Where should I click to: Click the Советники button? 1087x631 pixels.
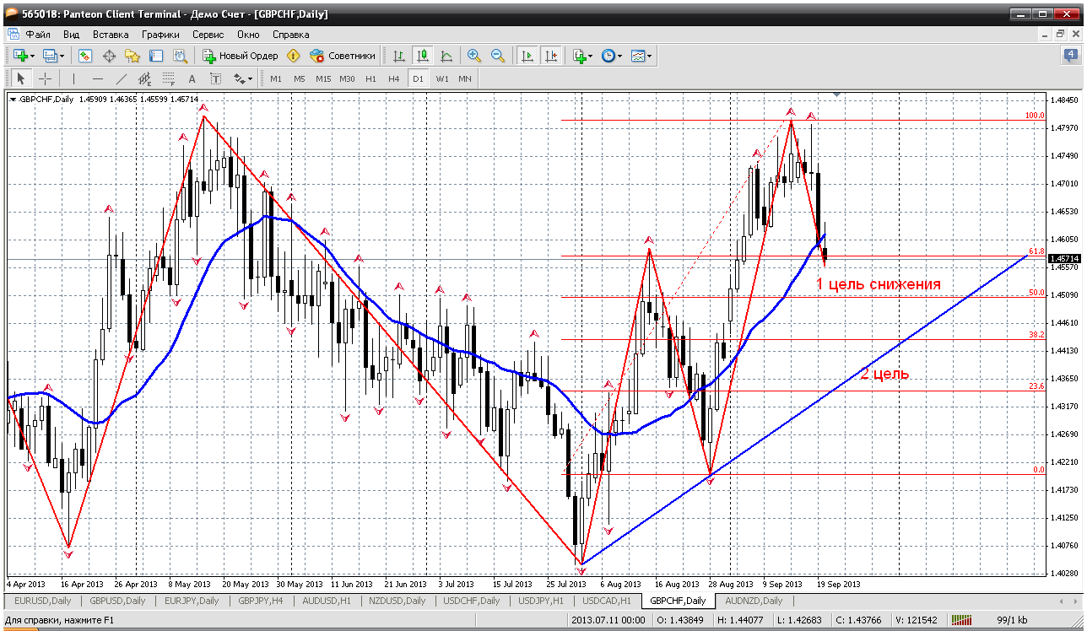pyautogui.click(x=343, y=56)
